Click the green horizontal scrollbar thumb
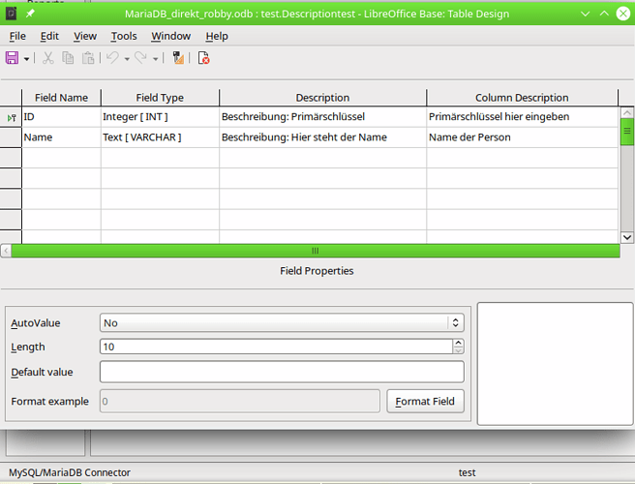This screenshot has height=484, width=635. [316, 251]
